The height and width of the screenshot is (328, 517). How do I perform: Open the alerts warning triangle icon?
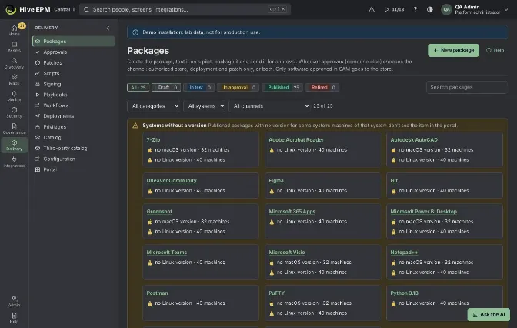coord(372,9)
